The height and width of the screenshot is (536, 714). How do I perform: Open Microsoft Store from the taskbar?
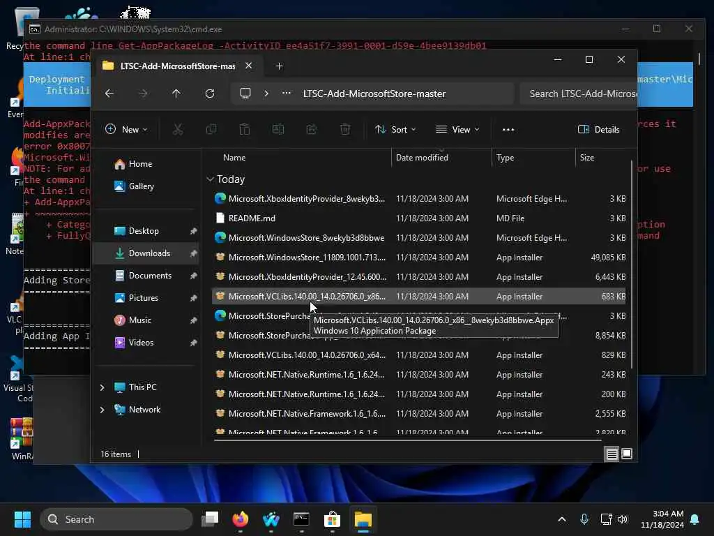[x=332, y=519]
